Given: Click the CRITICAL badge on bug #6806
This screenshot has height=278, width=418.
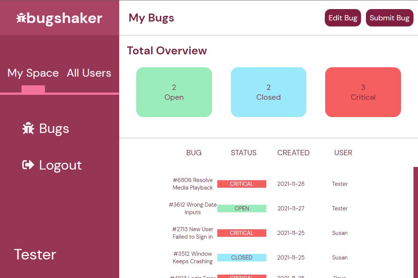Looking at the screenshot, I should click(x=241, y=184).
